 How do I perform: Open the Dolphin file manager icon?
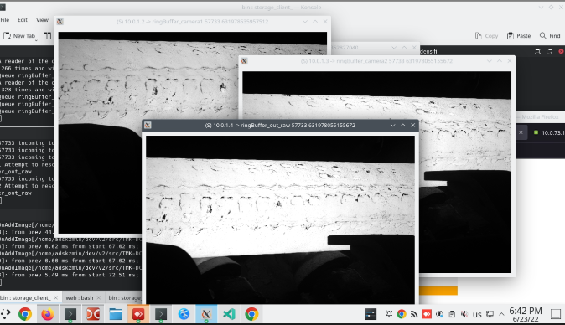point(116,314)
